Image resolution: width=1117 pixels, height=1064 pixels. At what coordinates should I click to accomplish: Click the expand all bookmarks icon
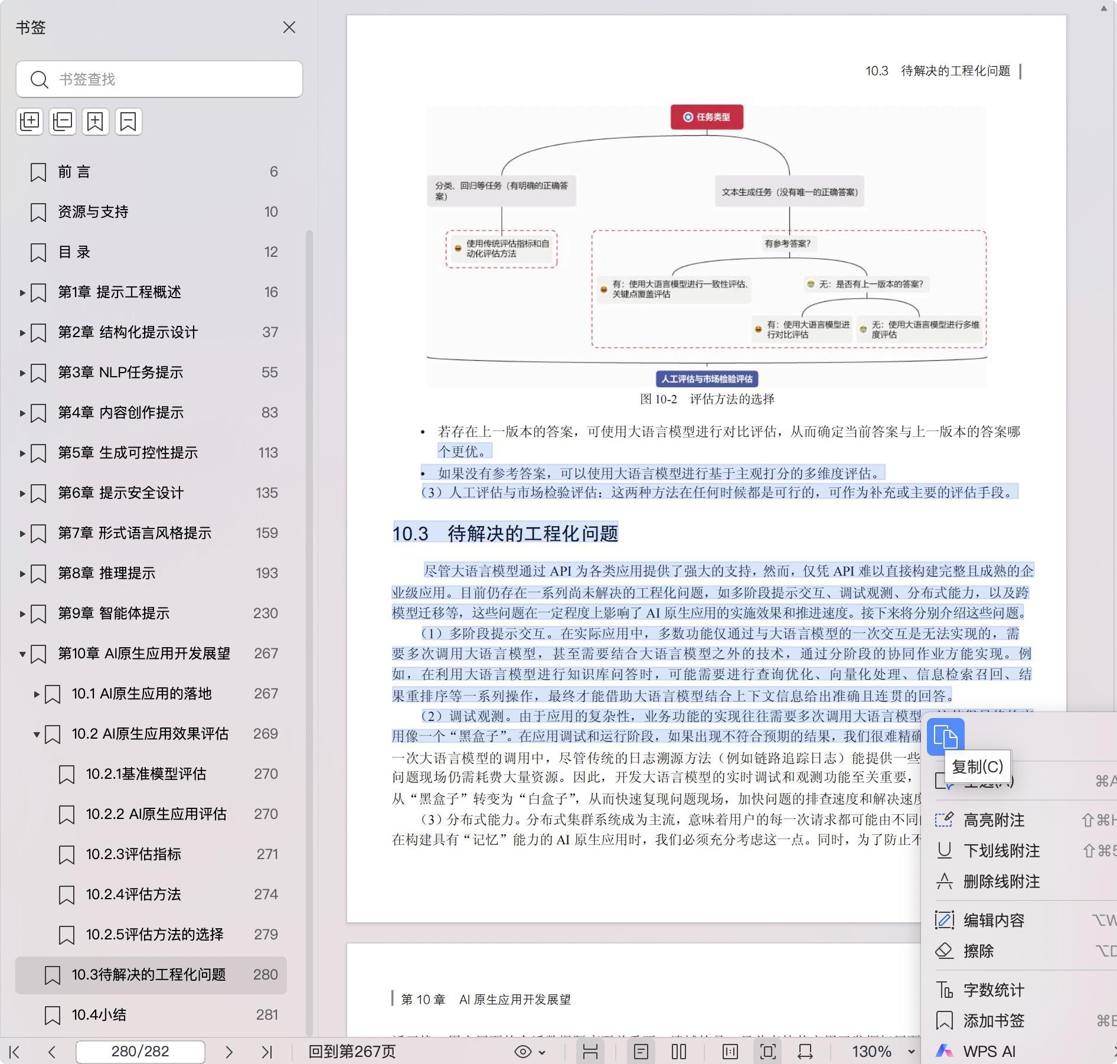tap(30, 122)
